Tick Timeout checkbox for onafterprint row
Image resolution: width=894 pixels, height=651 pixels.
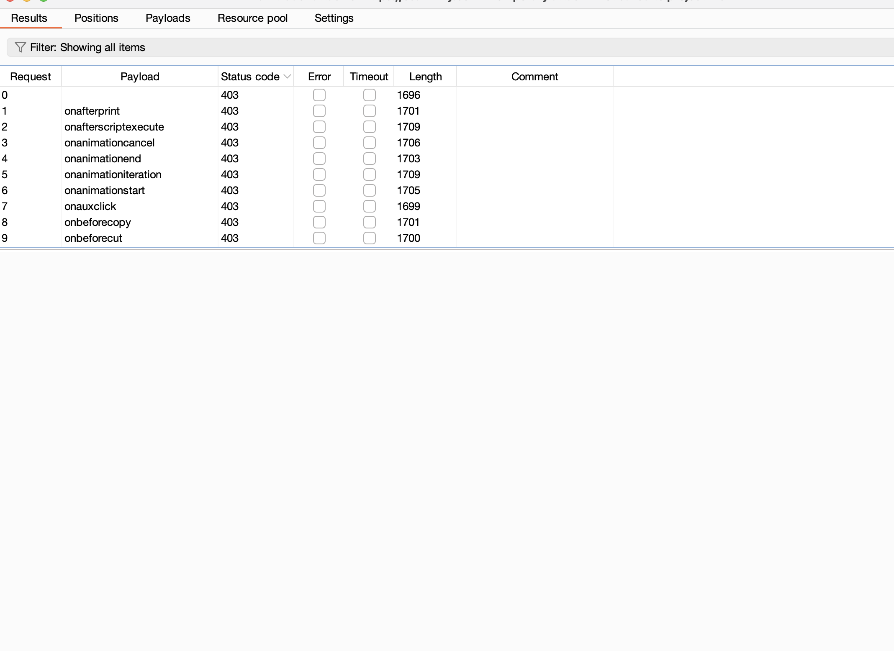pyautogui.click(x=369, y=111)
